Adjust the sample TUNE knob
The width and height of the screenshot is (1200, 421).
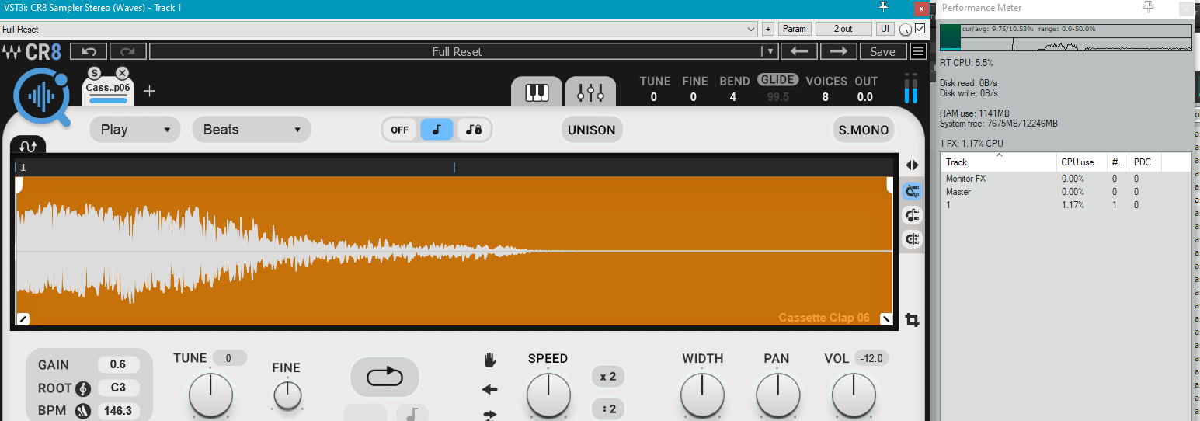[210, 395]
